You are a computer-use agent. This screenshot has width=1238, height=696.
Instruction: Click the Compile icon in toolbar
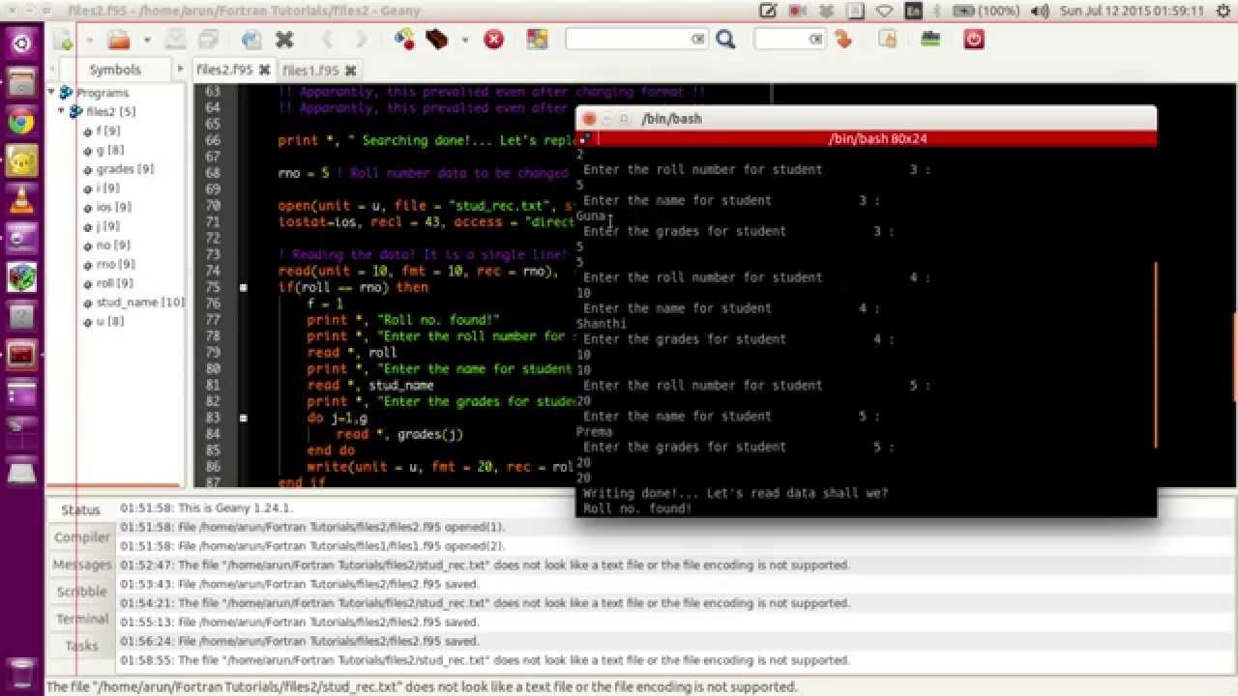click(404, 40)
